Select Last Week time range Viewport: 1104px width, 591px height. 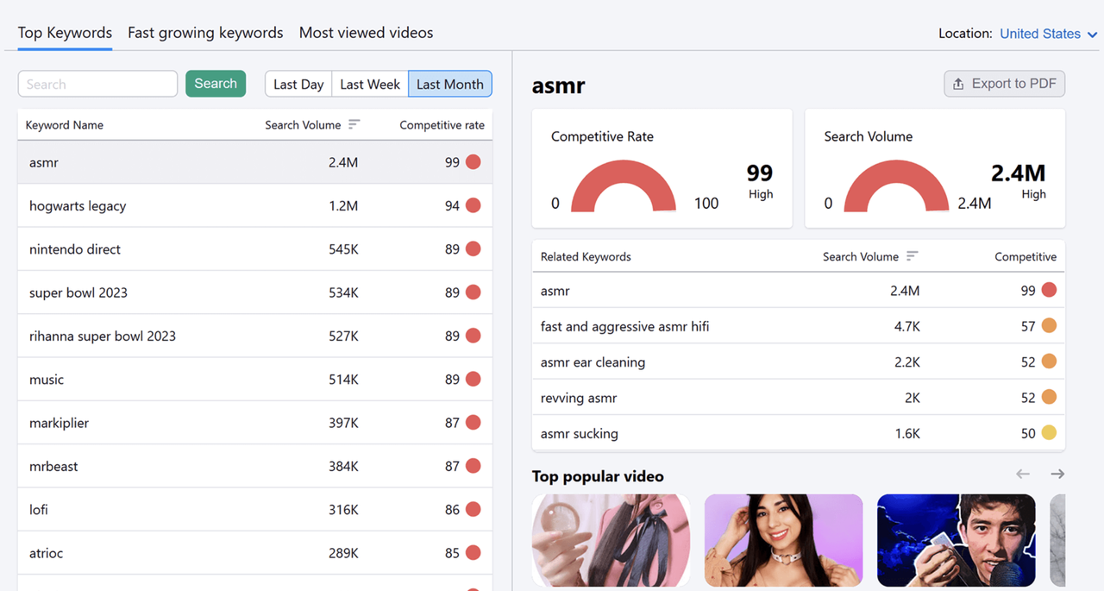[x=370, y=84]
